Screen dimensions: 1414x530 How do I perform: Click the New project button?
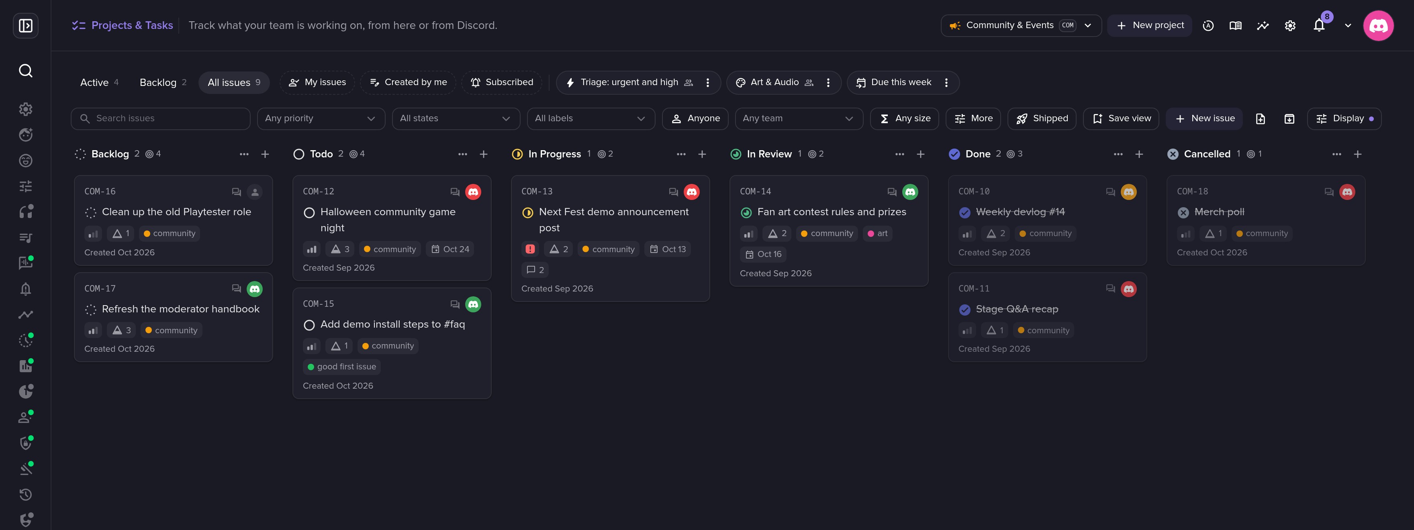coord(1149,25)
